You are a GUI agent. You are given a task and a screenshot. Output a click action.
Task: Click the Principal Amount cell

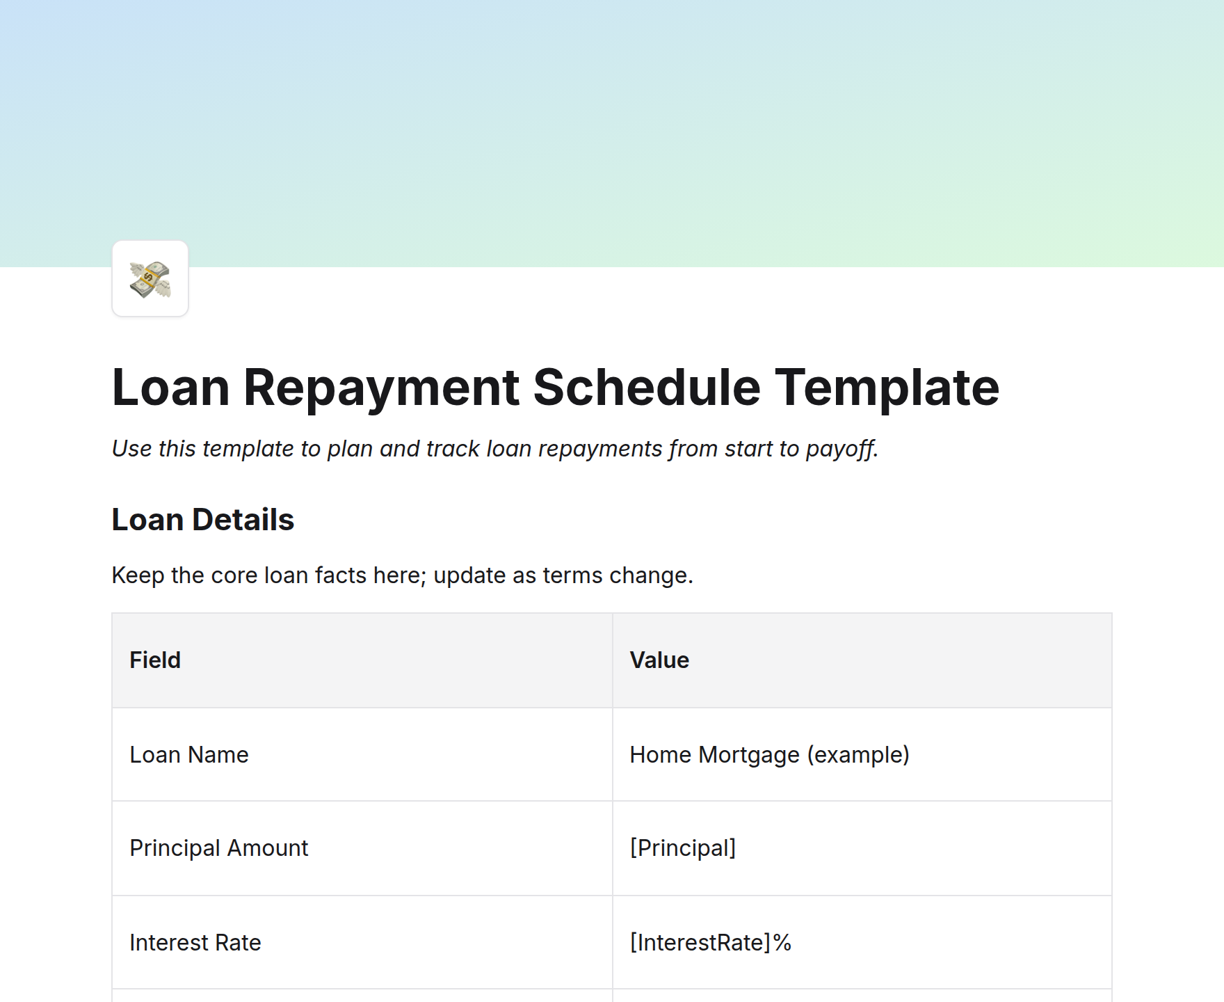point(362,848)
